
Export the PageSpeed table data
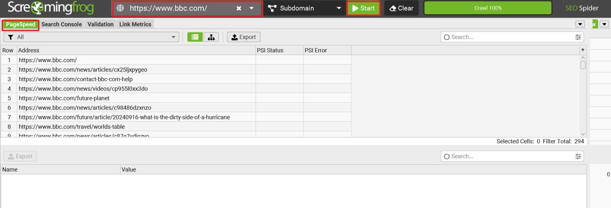243,37
